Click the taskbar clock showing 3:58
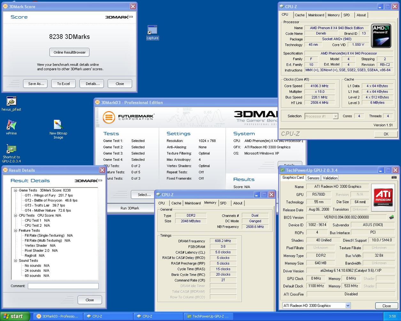401x321 pixels. click(392, 317)
